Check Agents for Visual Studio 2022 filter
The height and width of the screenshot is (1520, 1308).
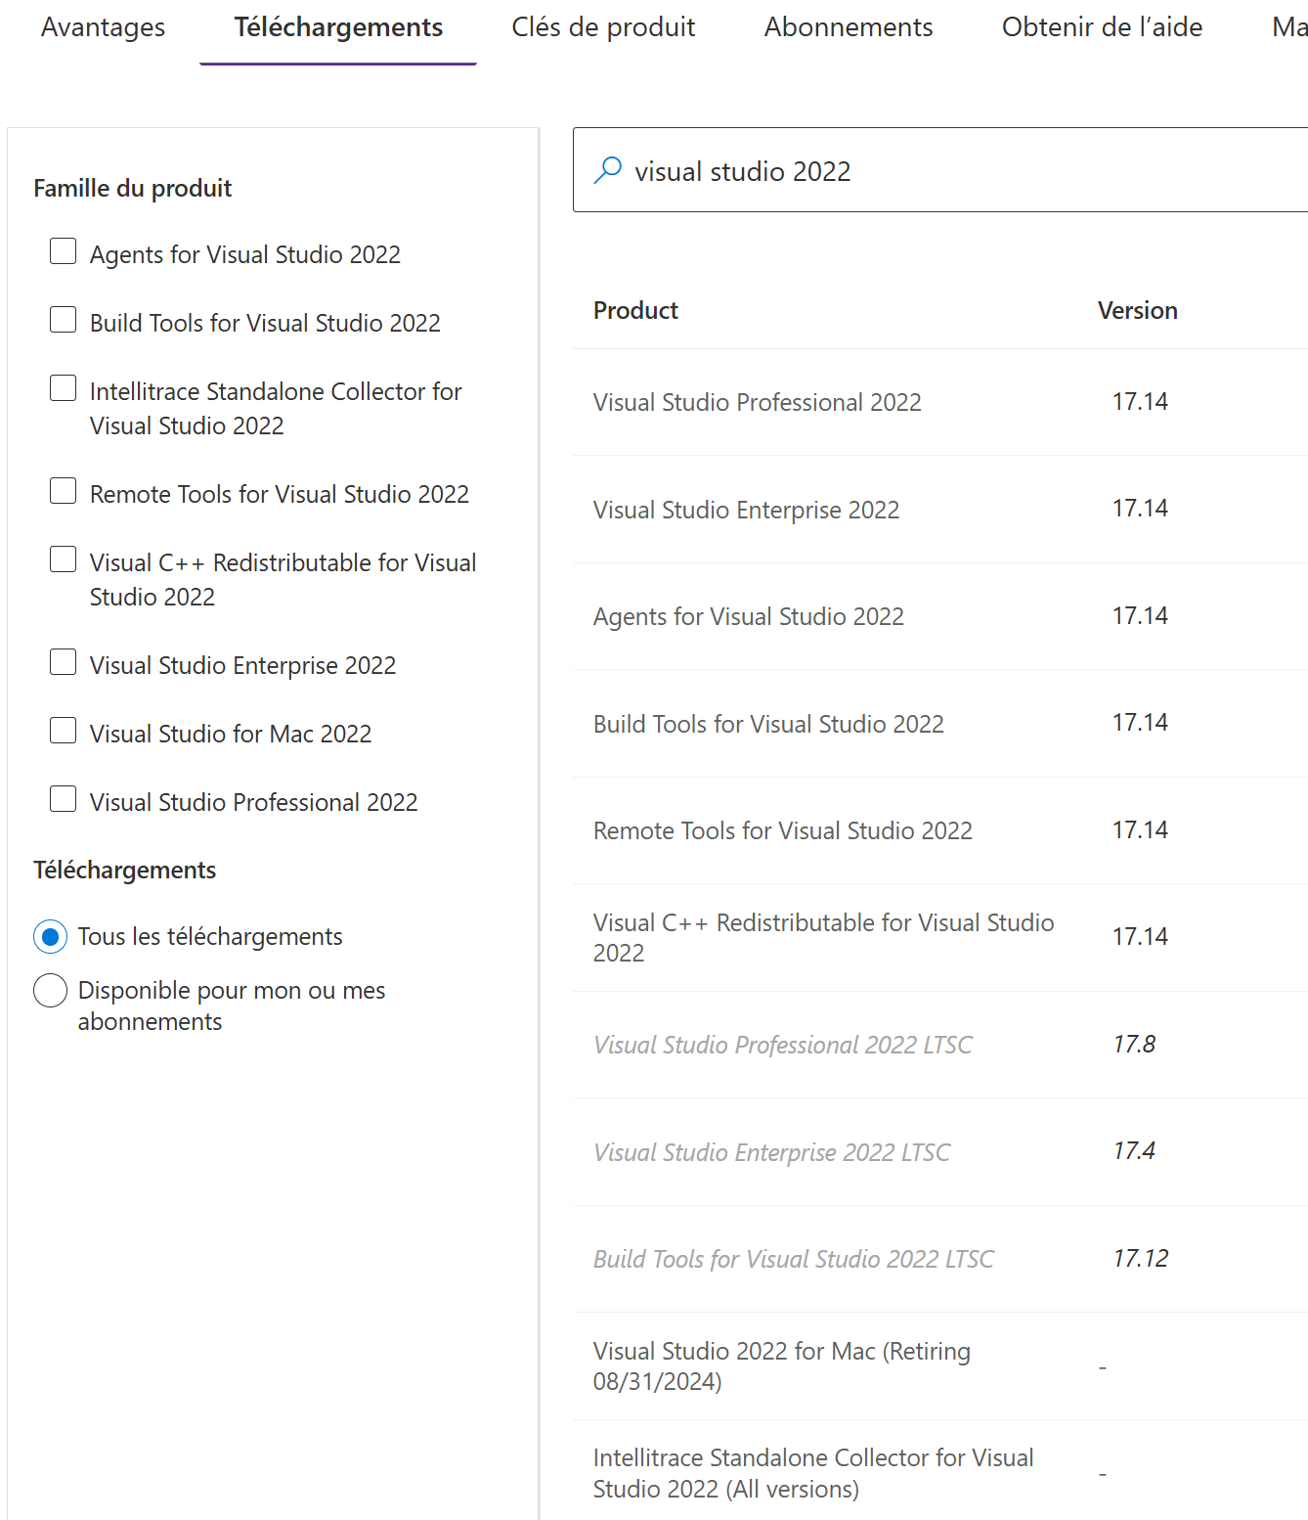click(x=64, y=251)
